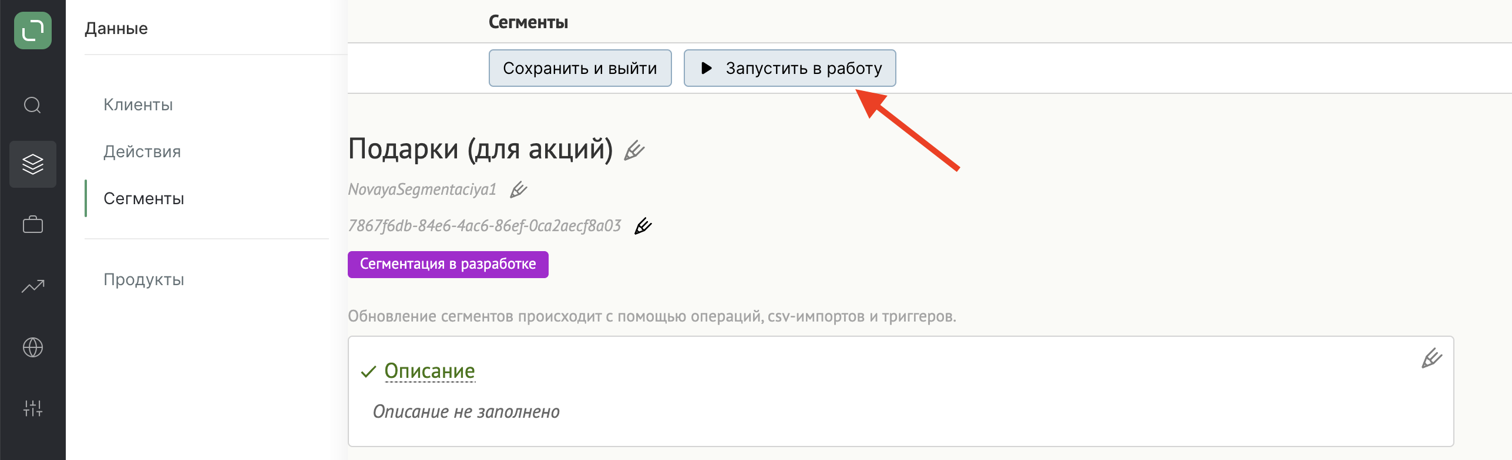Open the briefcase section in sidebar
The image size is (1512, 460).
click(33, 224)
